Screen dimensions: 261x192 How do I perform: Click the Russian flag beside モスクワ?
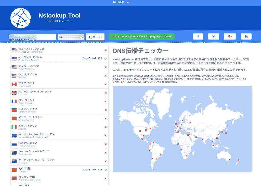pyautogui.click(x=14, y=144)
